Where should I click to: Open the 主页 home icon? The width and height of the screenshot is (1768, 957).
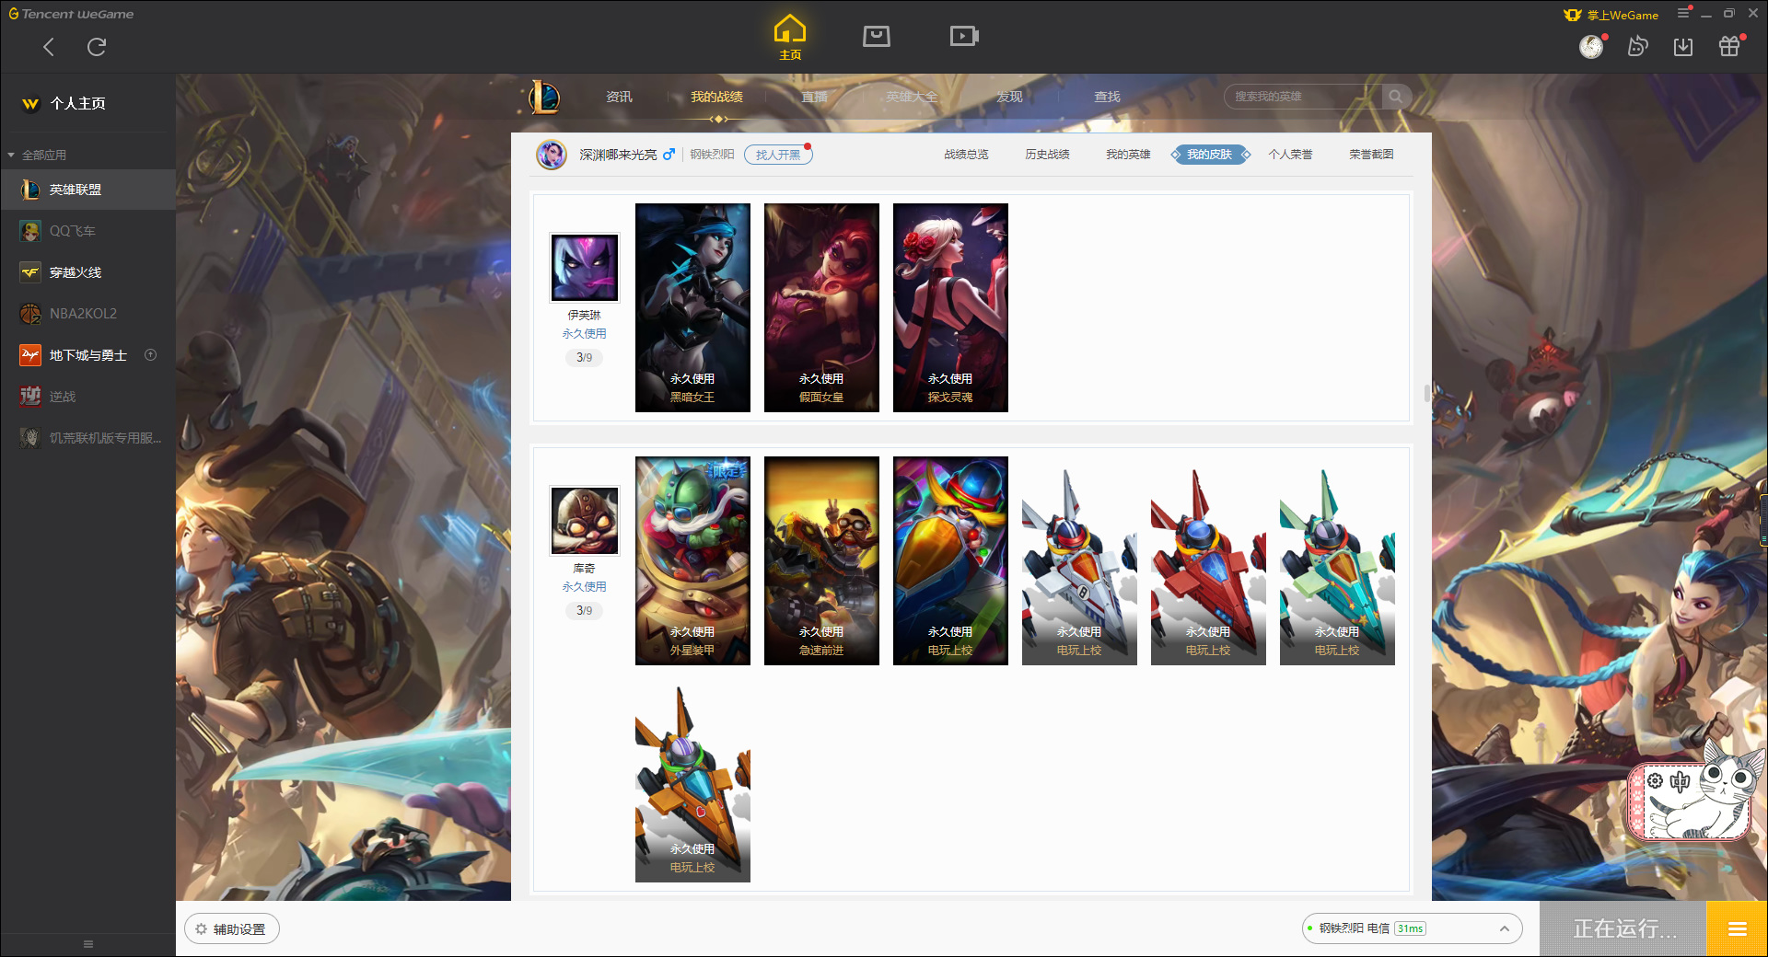[x=790, y=38]
